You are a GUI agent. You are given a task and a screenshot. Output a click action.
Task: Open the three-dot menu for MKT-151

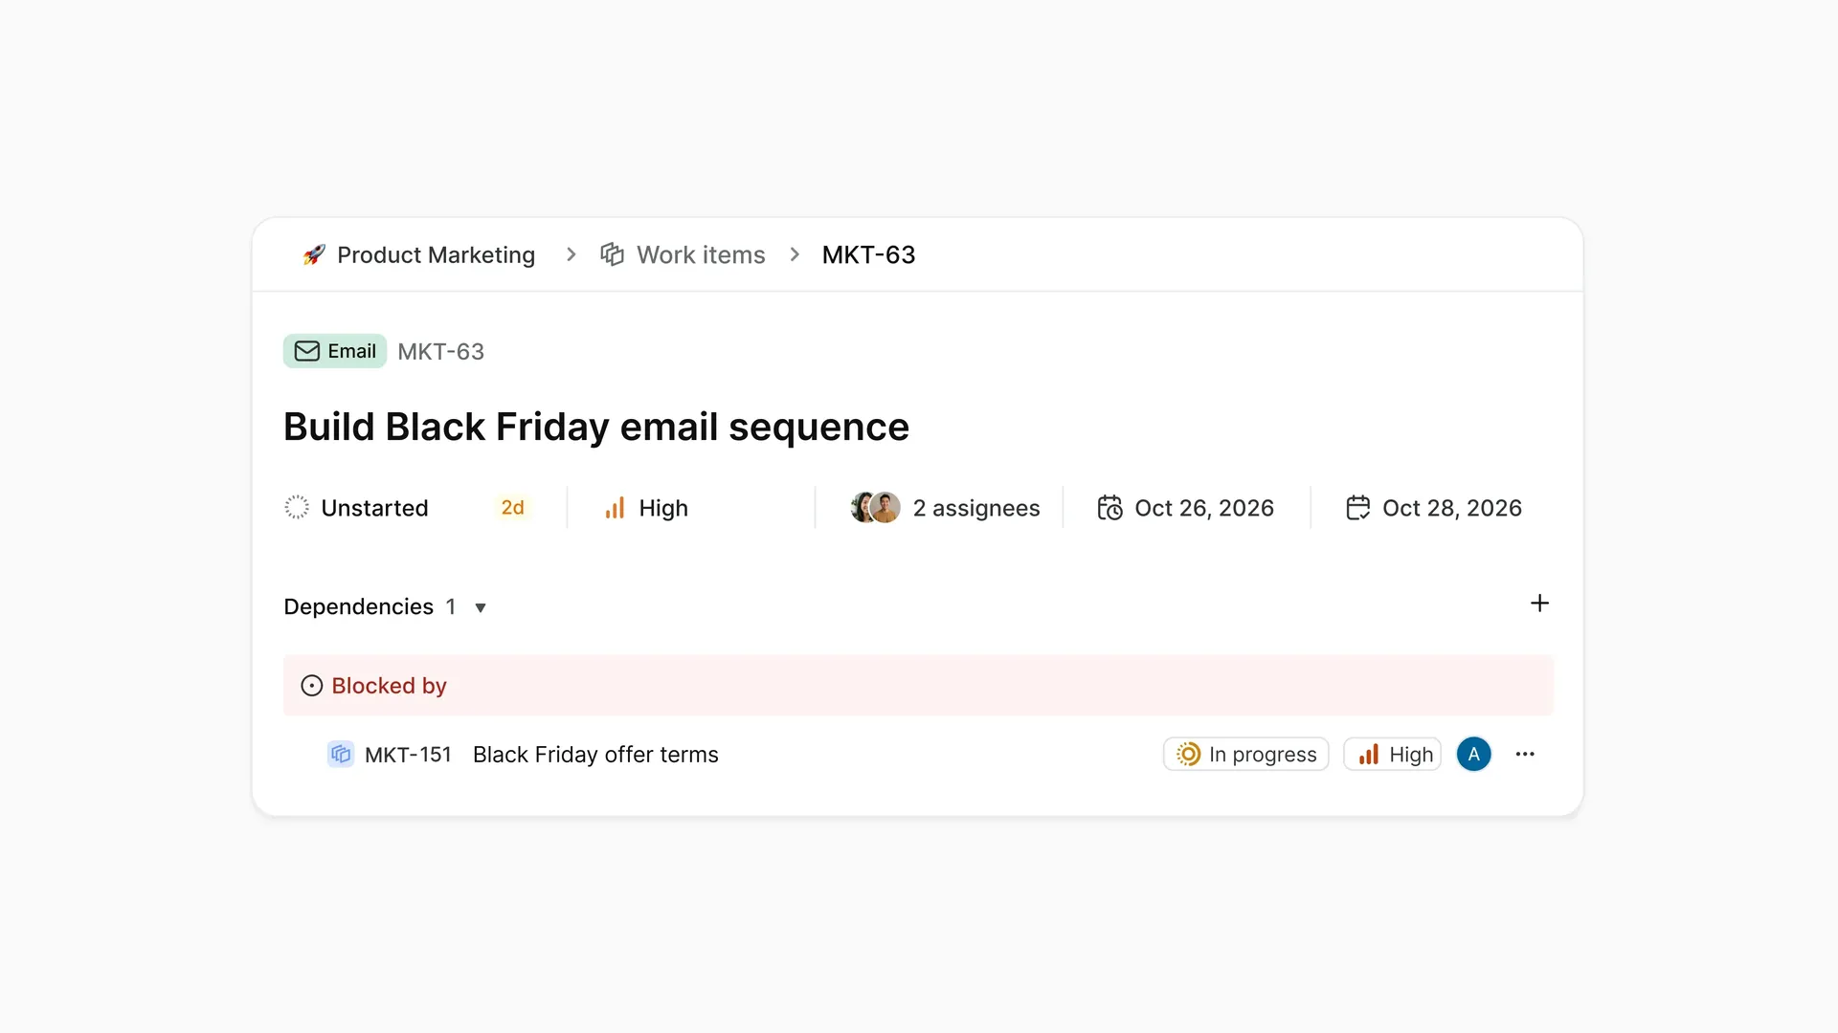1525,754
